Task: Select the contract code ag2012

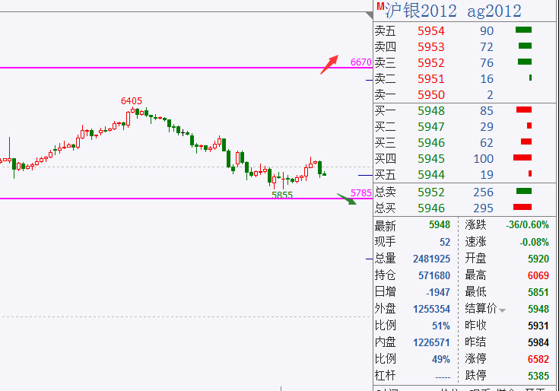Action: (x=494, y=11)
